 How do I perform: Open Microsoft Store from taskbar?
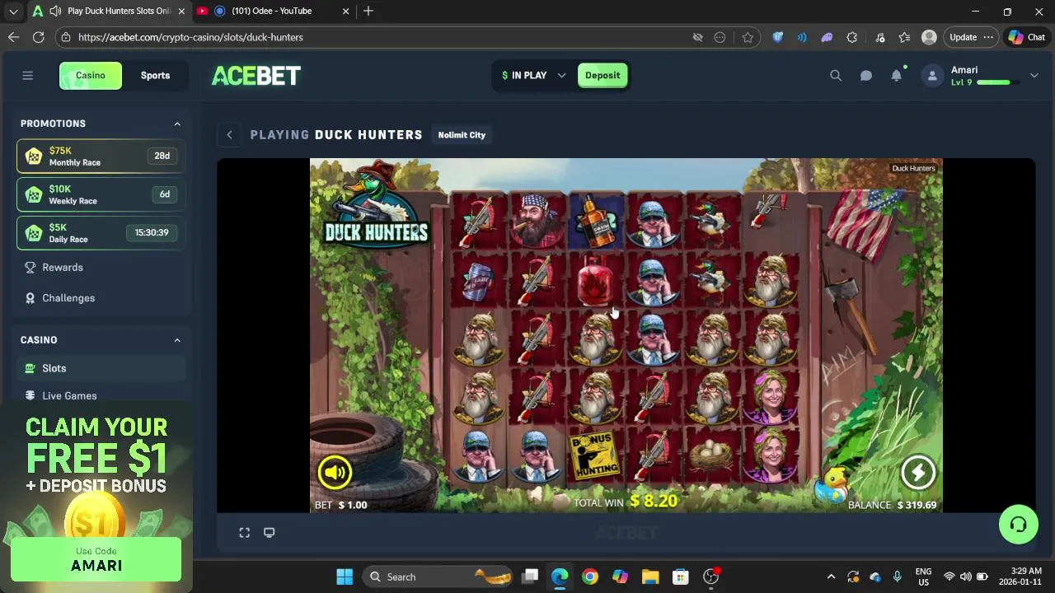click(x=680, y=577)
